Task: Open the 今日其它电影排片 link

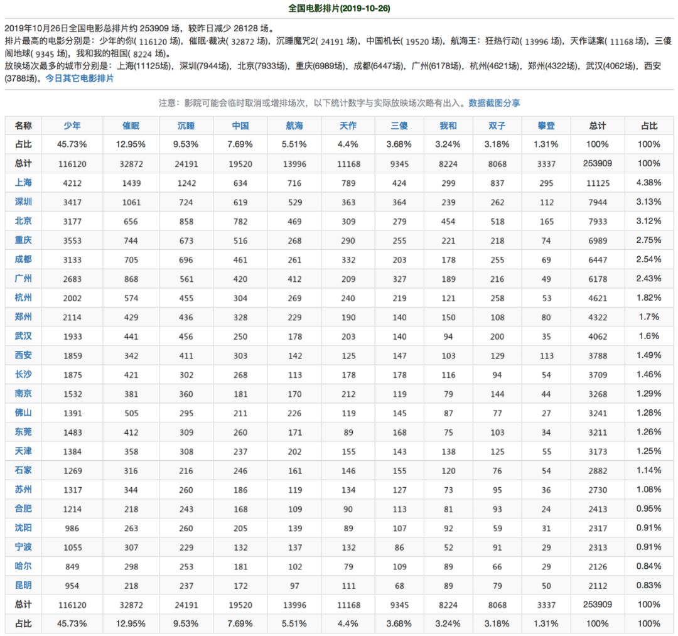Action: tap(80, 78)
